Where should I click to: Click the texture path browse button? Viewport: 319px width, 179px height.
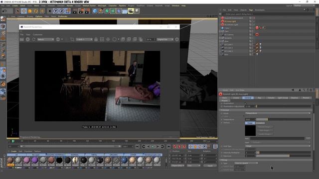pos(308,138)
